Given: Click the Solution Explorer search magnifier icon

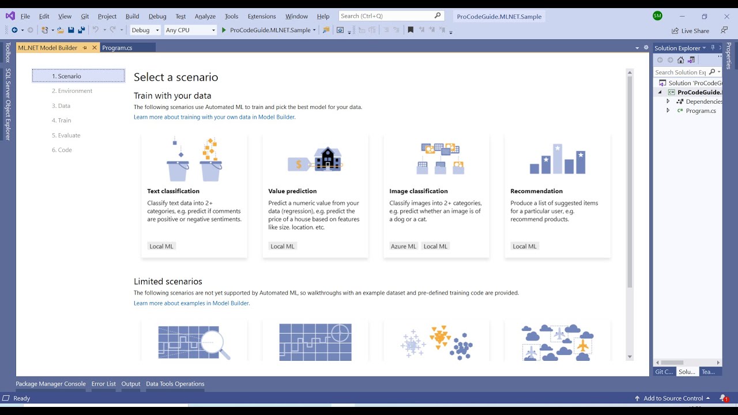Looking at the screenshot, I should (712, 72).
